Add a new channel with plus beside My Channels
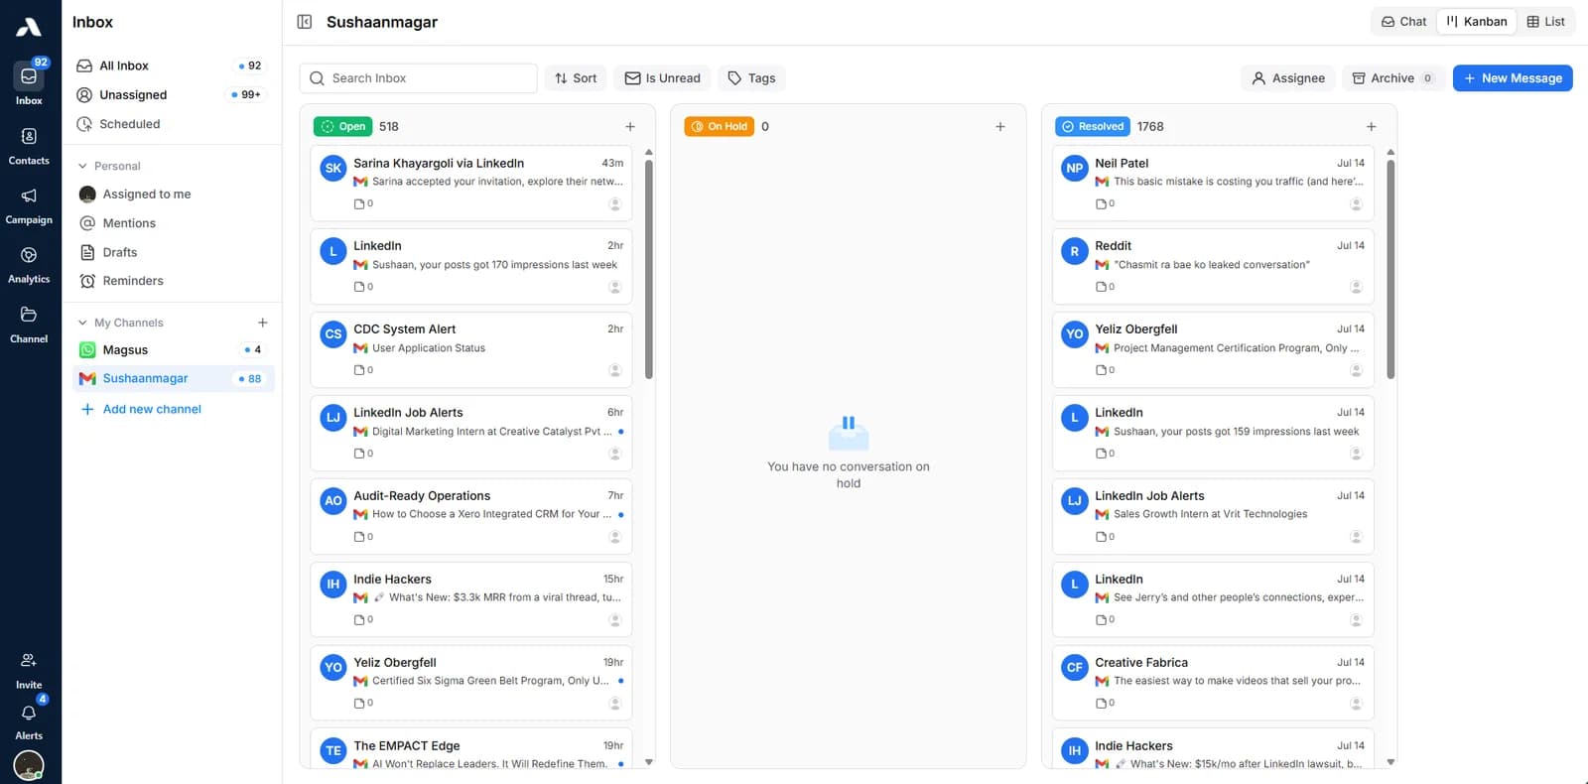The height and width of the screenshot is (784, 1588). [x=263, y=323]
